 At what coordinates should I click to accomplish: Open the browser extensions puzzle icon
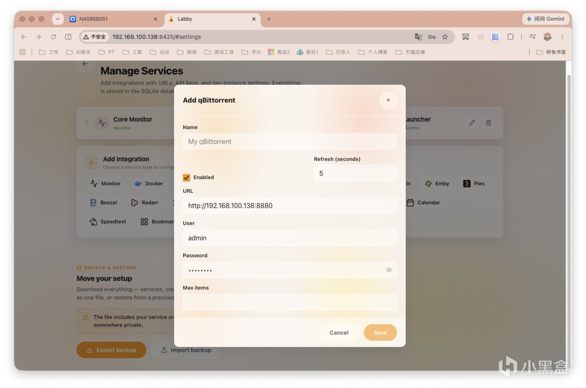coord(510,37)
